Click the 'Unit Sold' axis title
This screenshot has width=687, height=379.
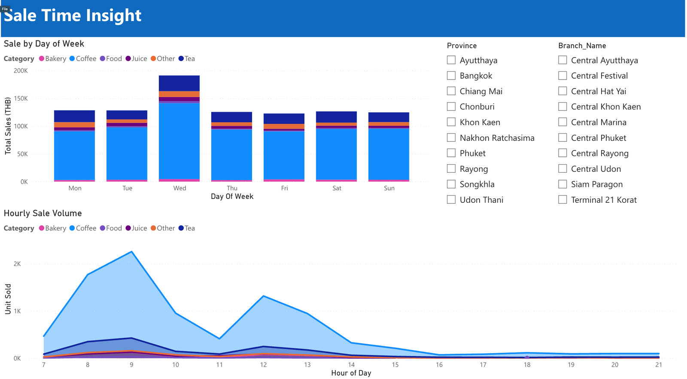pyautogui.click(x=8, y=299)
